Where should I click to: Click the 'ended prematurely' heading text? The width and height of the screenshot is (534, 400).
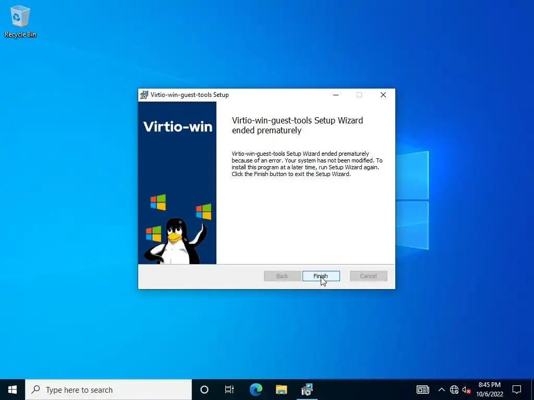[266, 131]
